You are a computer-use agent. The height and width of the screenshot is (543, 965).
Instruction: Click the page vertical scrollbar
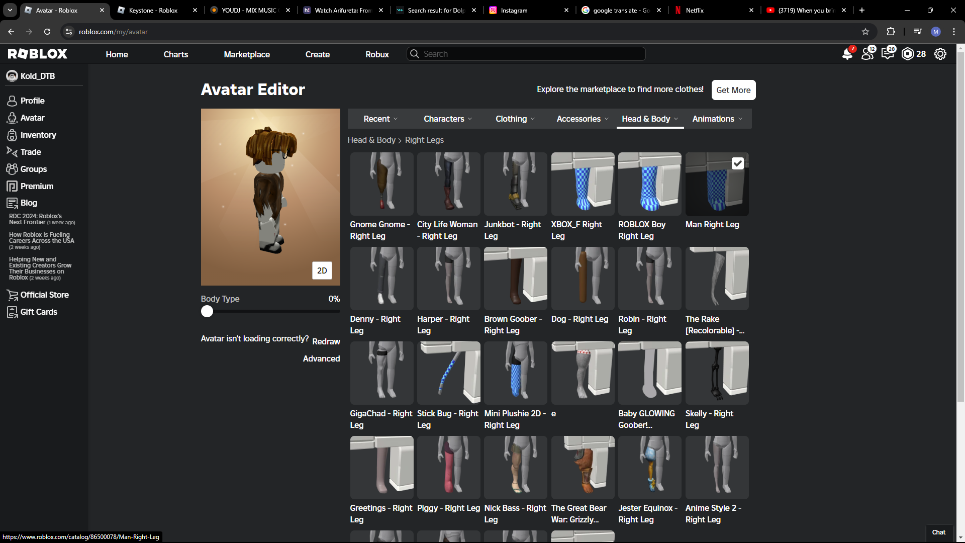[960, 226]
